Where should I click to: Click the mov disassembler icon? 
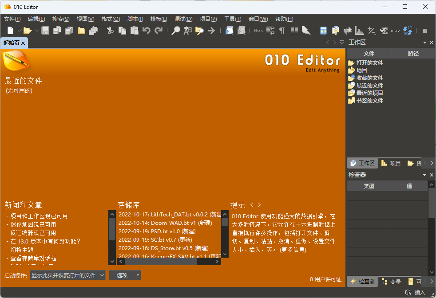click(x=396, y=31)
